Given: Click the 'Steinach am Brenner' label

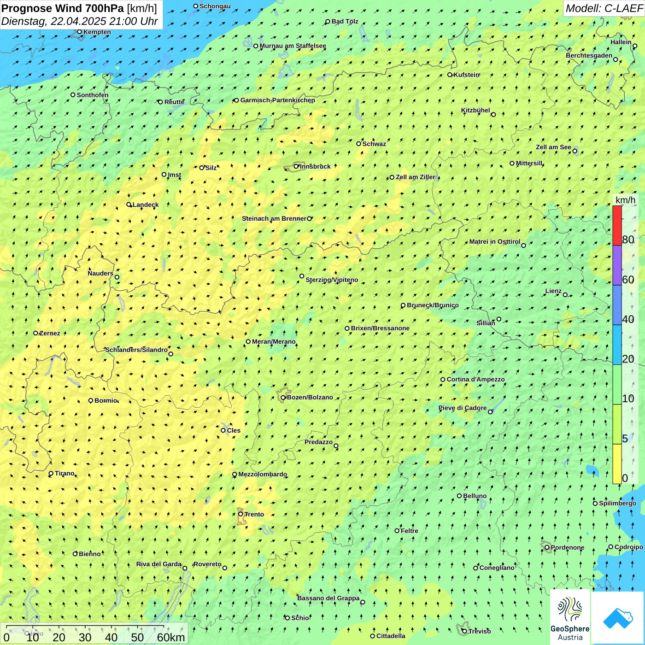Looking at the screenshot, I should coord(274,218).
